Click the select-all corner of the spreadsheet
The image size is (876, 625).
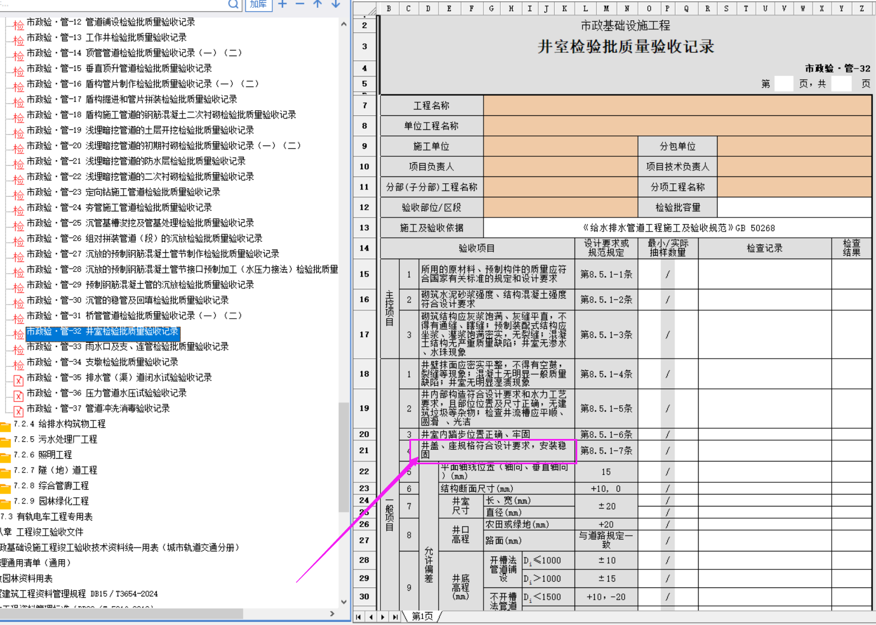click(x=365, y=8)
